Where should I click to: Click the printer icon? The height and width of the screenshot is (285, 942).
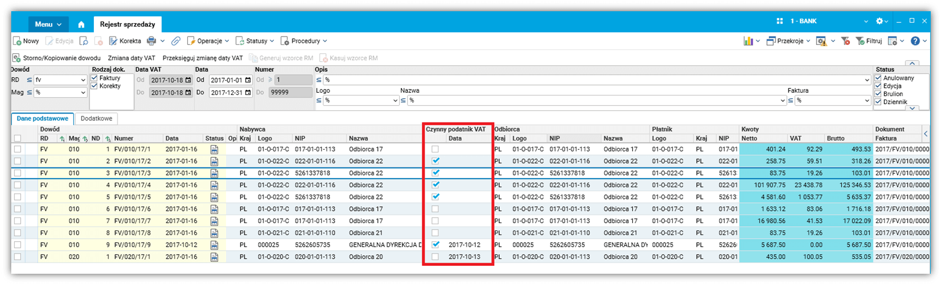coord(151,41)
